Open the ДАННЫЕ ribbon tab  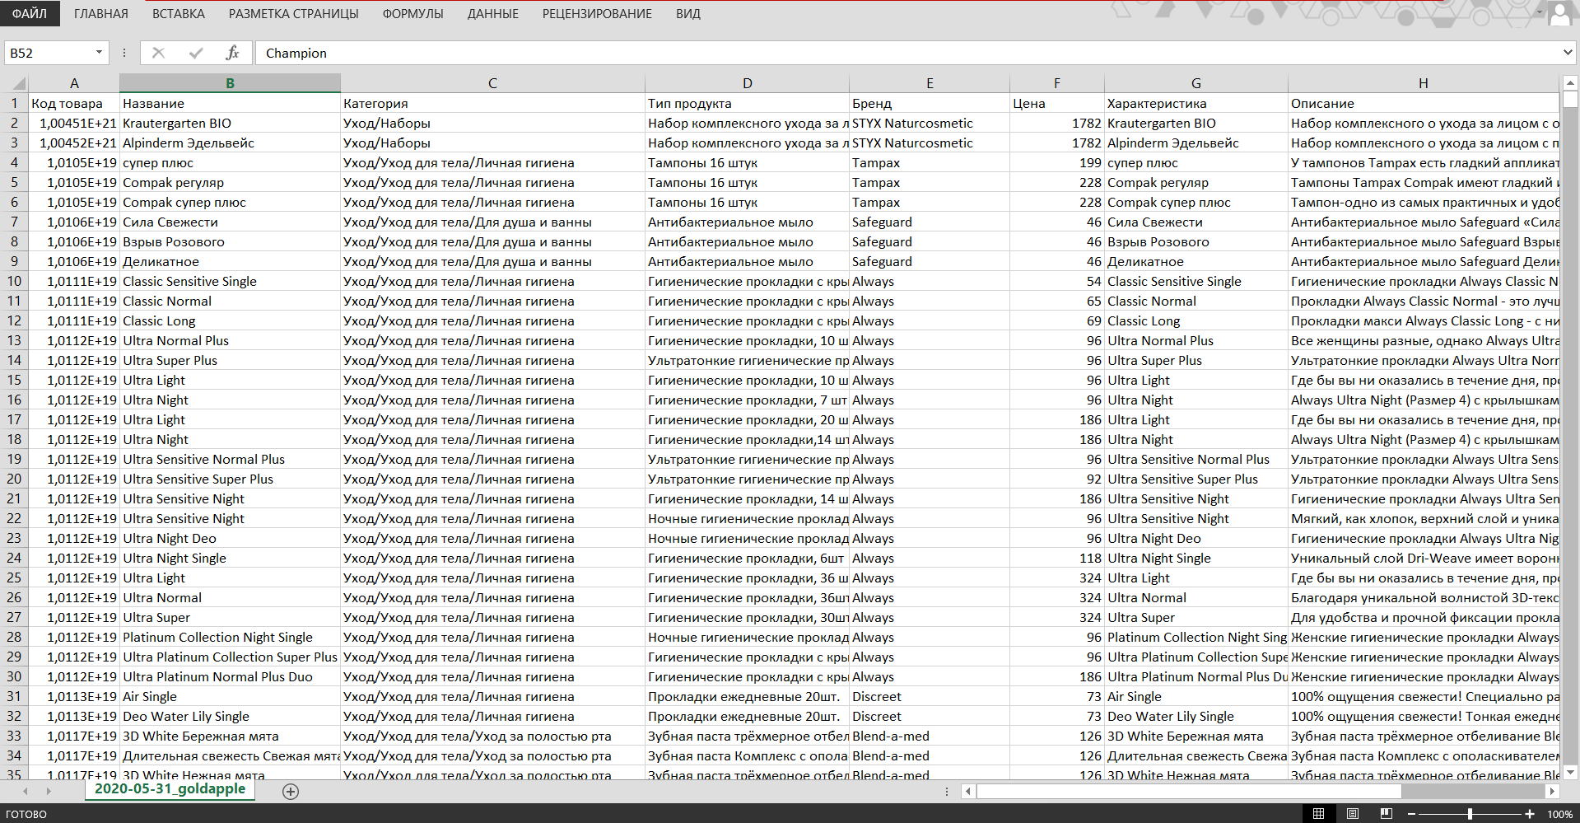pos(493,14)
